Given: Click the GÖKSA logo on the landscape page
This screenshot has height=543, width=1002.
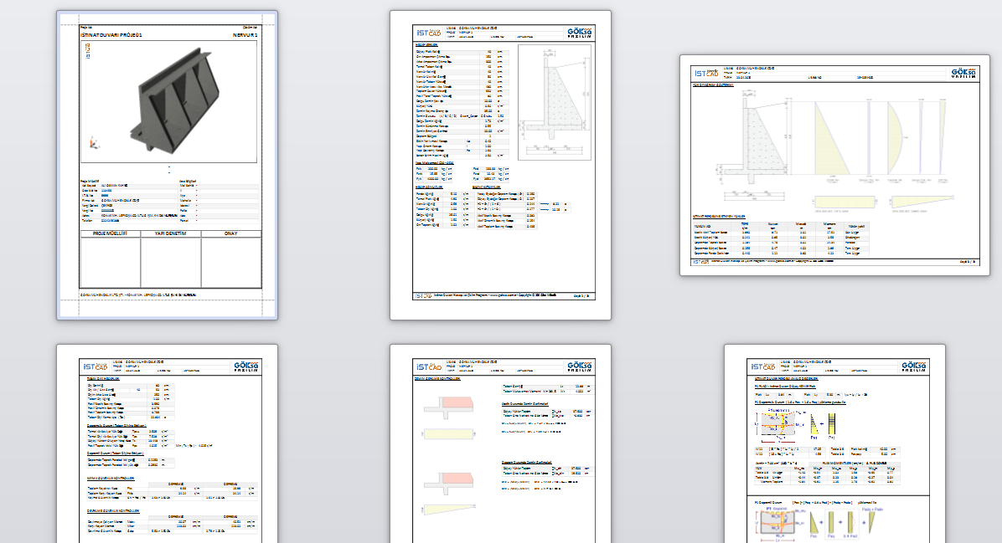Looking at the screenshot, I should click(963, 73).
